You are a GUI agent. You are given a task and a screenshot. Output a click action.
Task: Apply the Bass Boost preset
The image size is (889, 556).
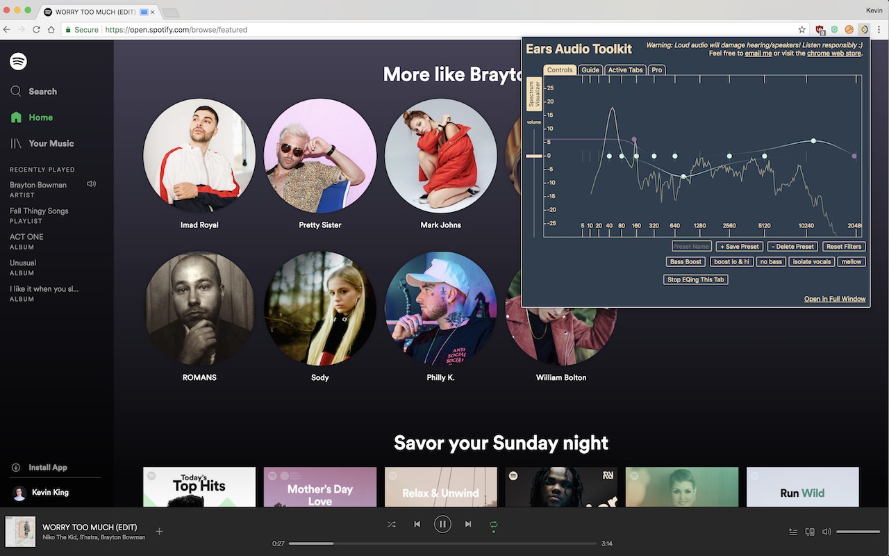(686, 262)
